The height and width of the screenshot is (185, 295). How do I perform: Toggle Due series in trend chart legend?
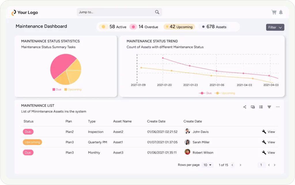click(205, 93)
